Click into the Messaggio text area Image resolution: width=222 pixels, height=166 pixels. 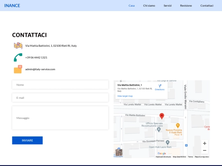point(60,118)
